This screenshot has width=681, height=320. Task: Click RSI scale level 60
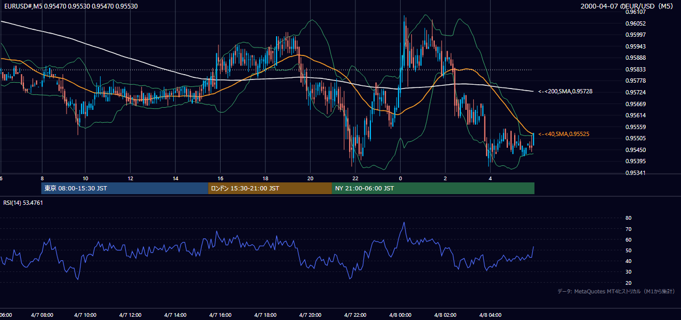(x=628, y=239)
